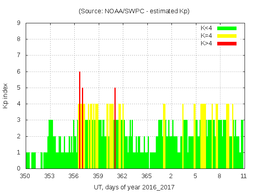Viewport: 257px width, 193px height.
Task: Click the red K>4 legend swatch
Action: coord(227,43)
